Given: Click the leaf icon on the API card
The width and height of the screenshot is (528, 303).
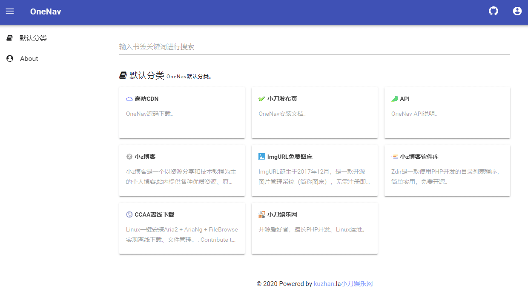Looking at the screenshot, I should (394, 98).
